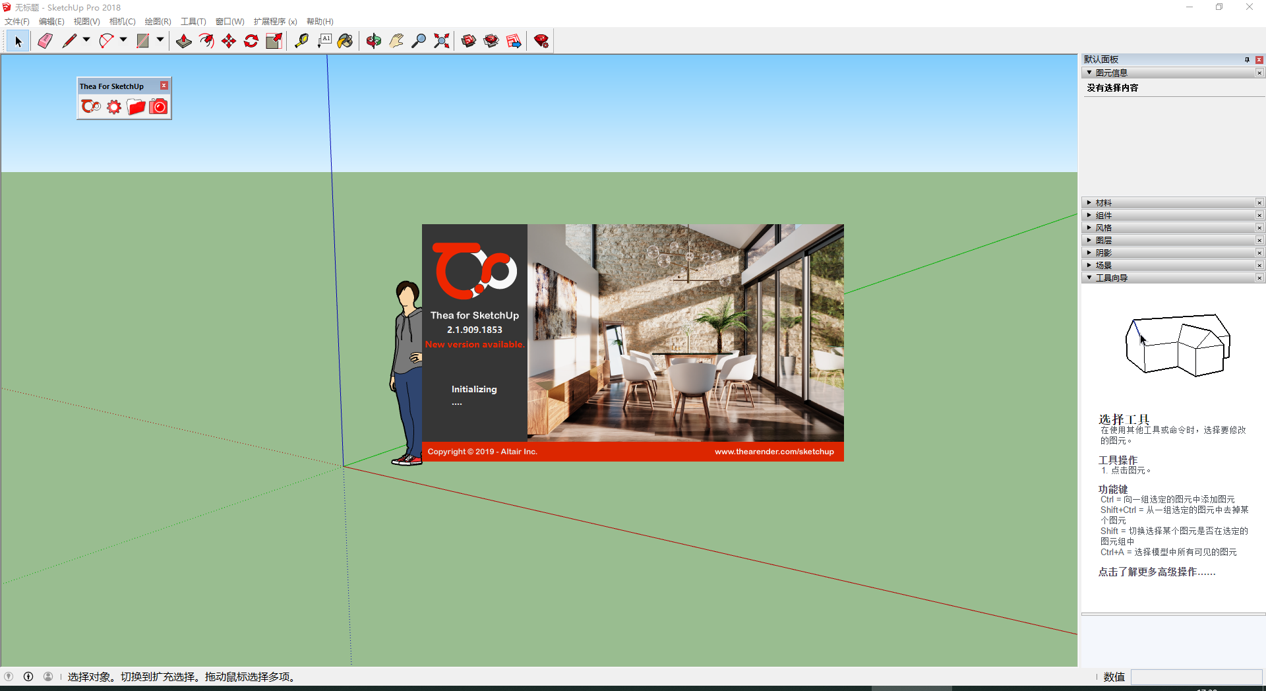Close the 材料 panel section
1266x691 pixels.
[1259, 202]
